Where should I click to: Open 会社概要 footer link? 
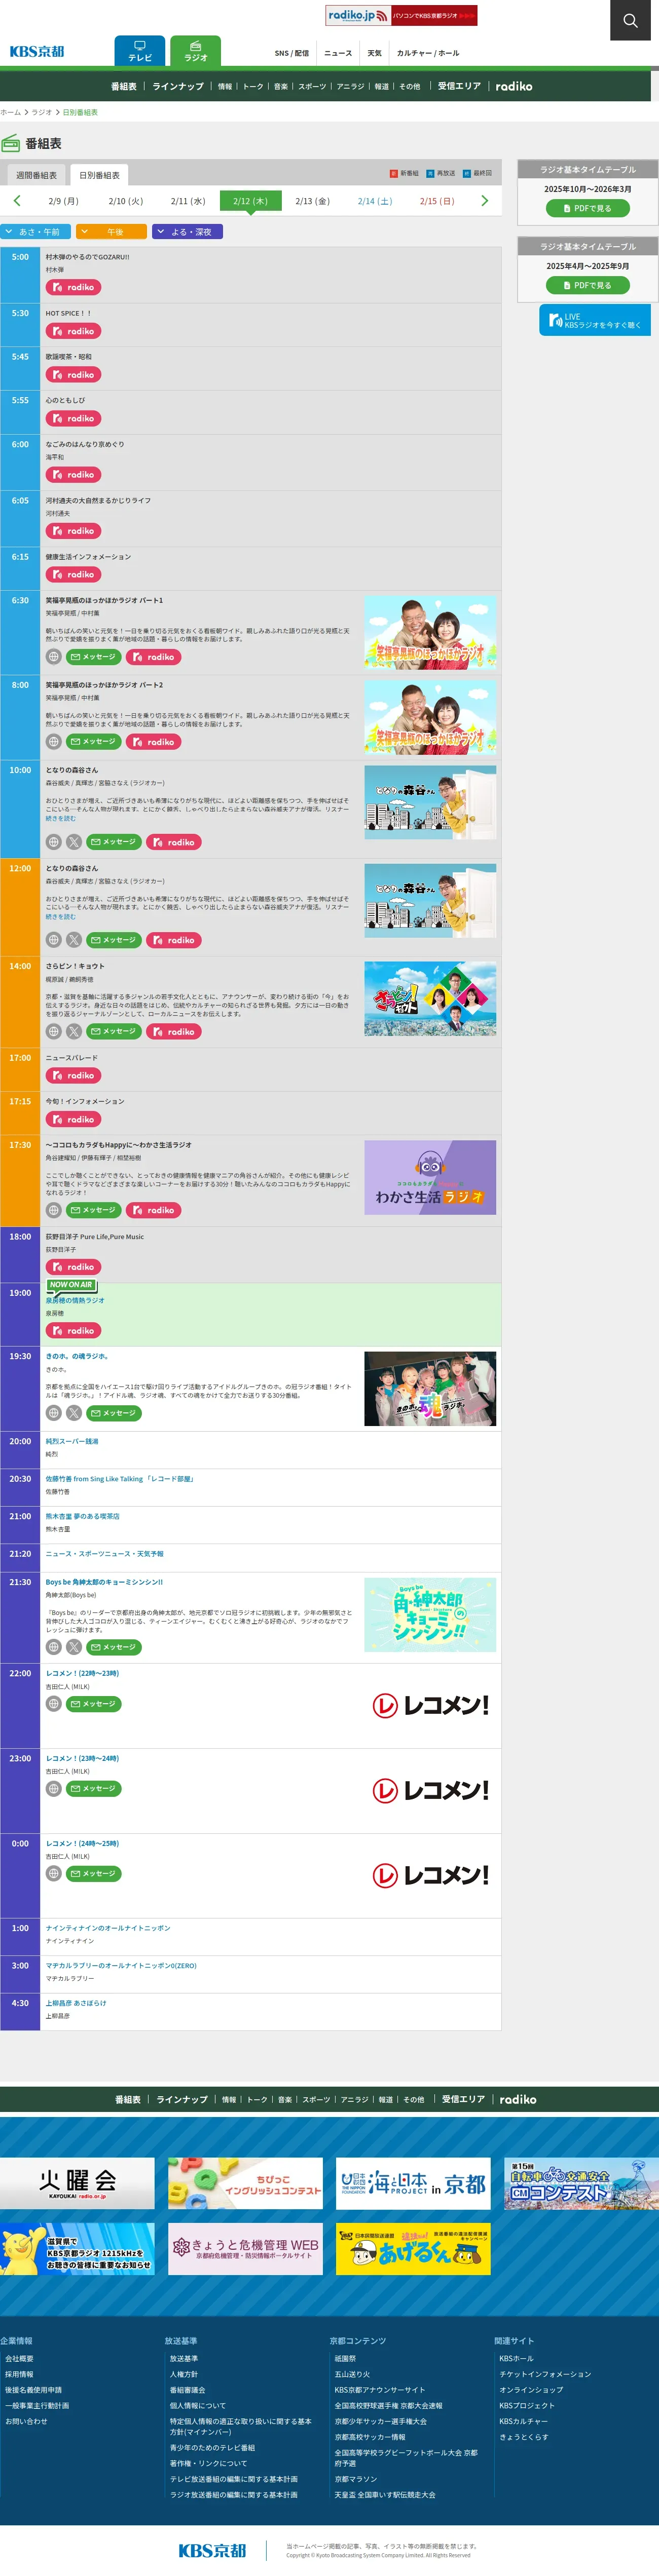(19, 2358)
